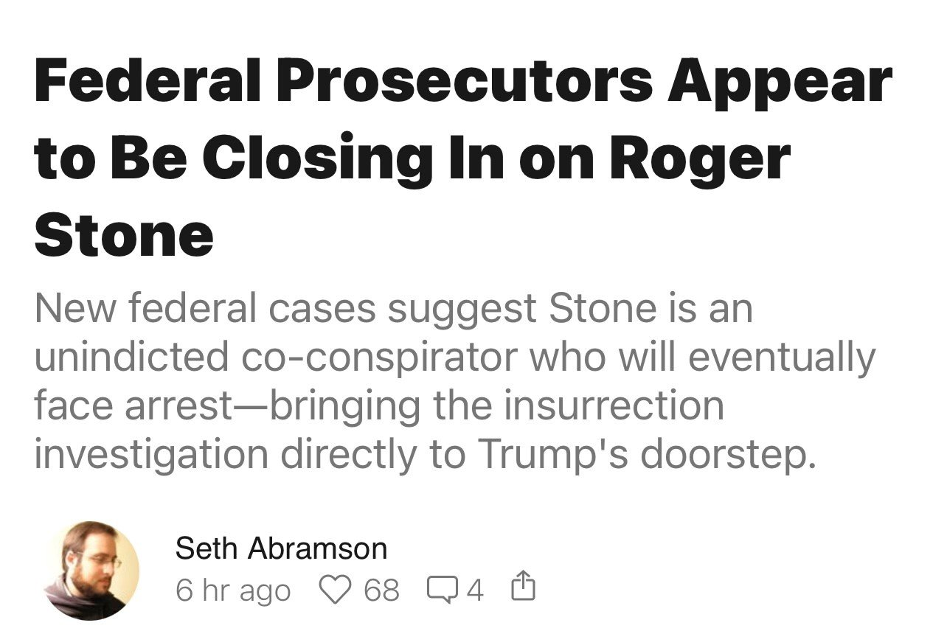Click the like count 68

tap(381, 590)
